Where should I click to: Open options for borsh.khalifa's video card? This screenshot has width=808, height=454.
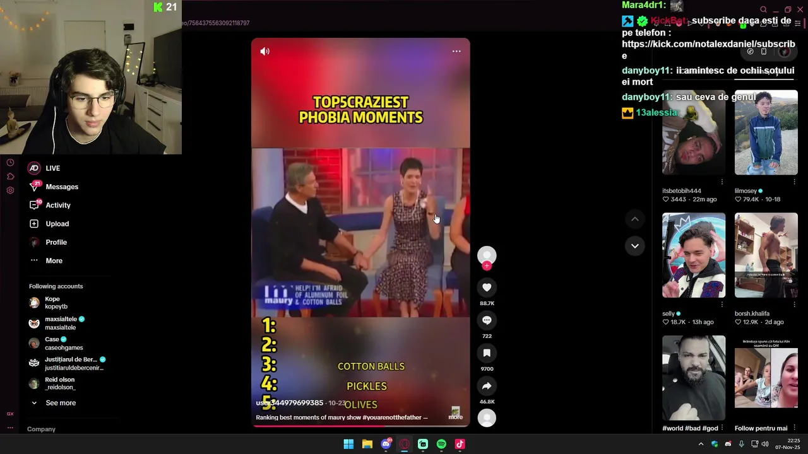pos(794,305)
